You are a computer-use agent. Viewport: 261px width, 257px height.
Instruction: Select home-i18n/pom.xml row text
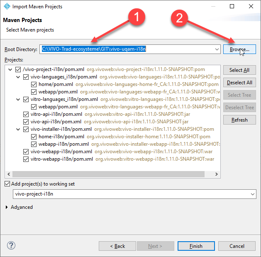click(x=61, y=137)
